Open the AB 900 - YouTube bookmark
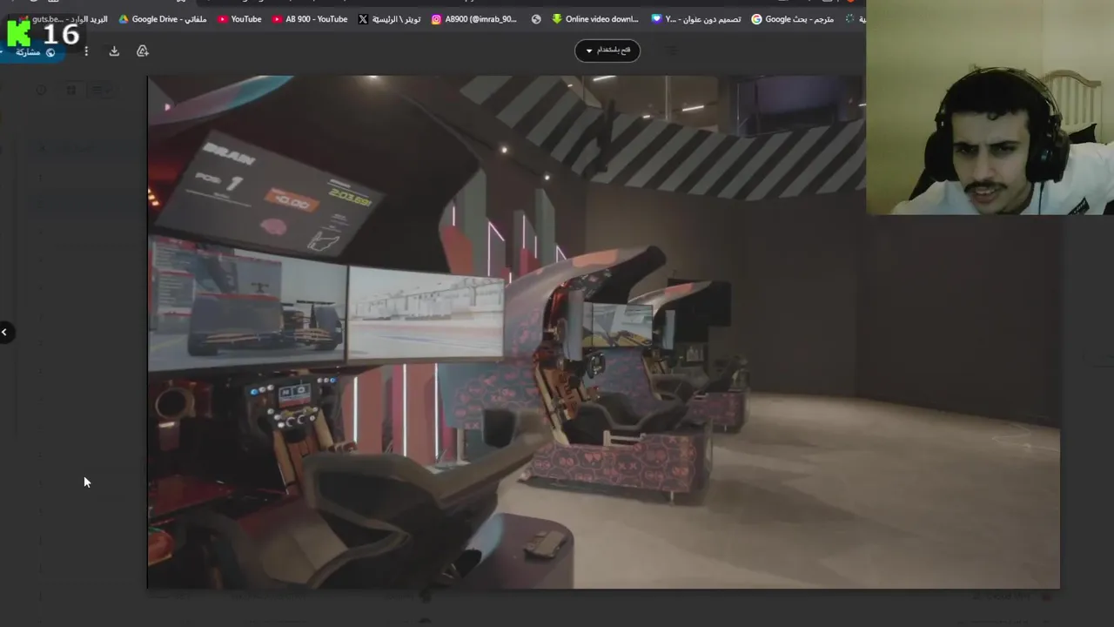 310,19
